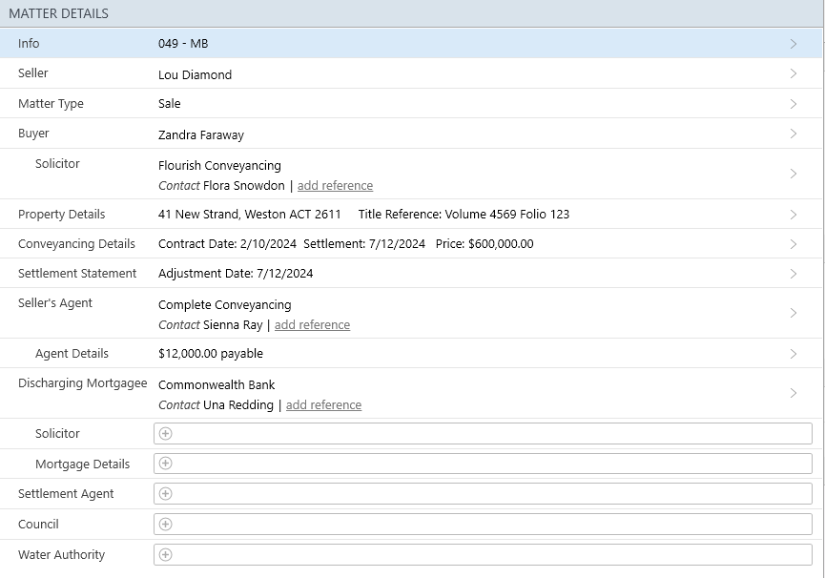Select the Discharging Mortgagee Commonwealth Bank entry

217,385
